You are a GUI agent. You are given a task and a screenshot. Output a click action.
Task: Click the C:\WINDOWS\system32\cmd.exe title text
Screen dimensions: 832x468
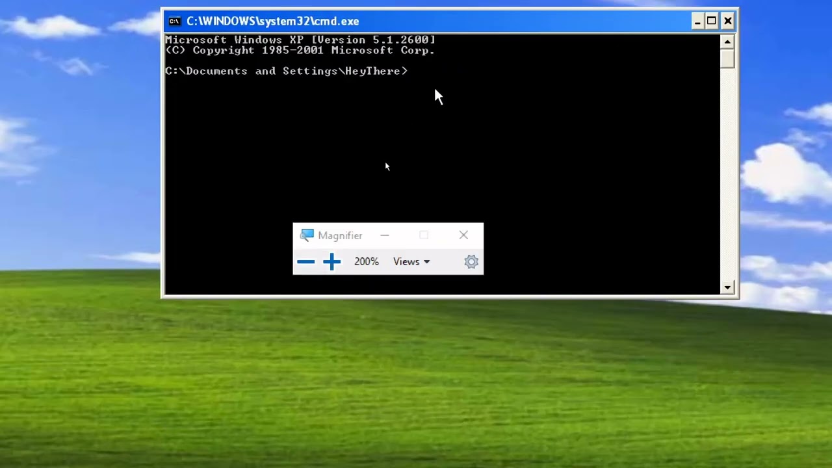[273, 21]
